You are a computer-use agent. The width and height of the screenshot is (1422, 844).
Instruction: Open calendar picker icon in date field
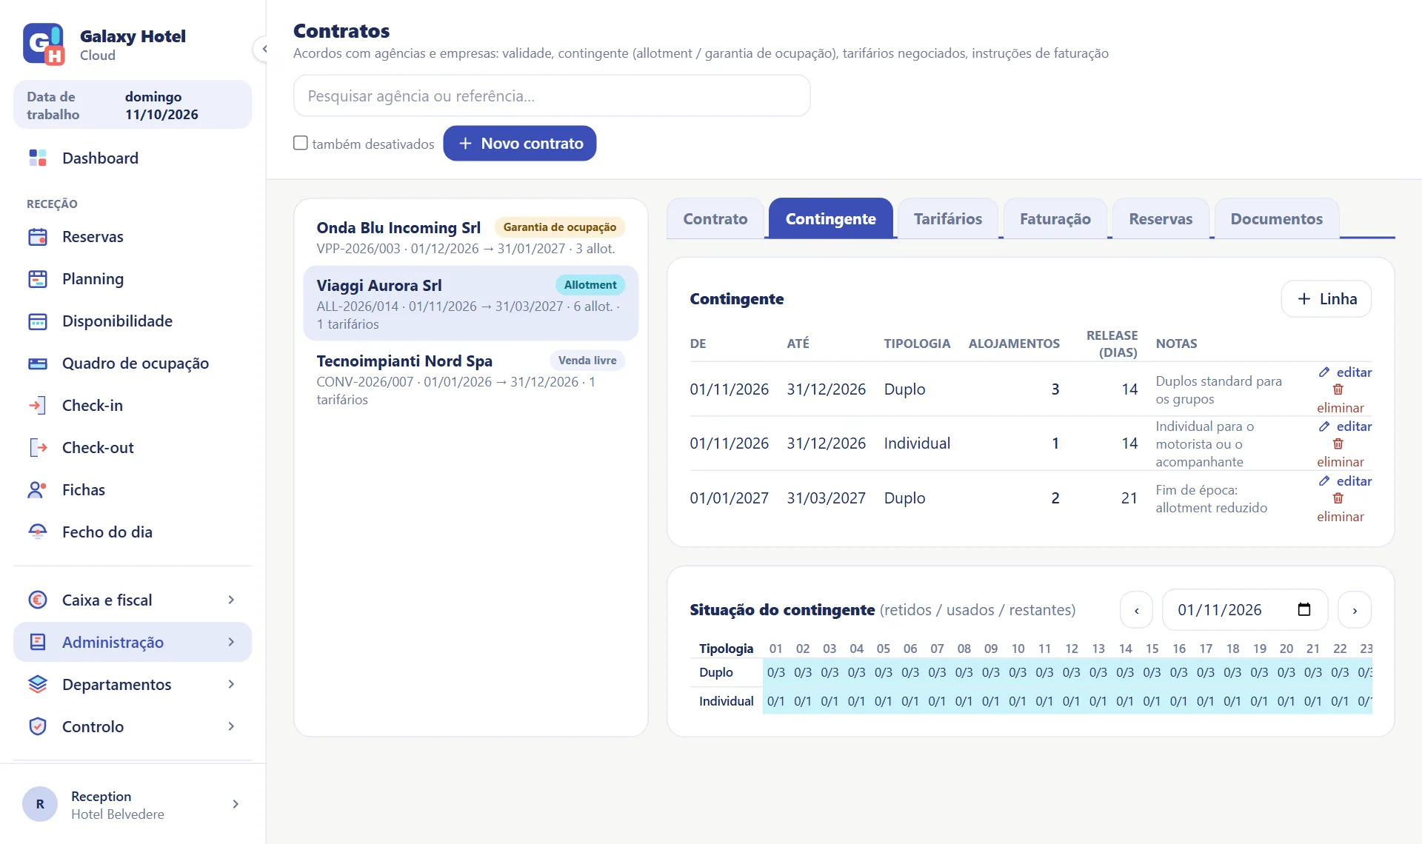(1304, 609)
